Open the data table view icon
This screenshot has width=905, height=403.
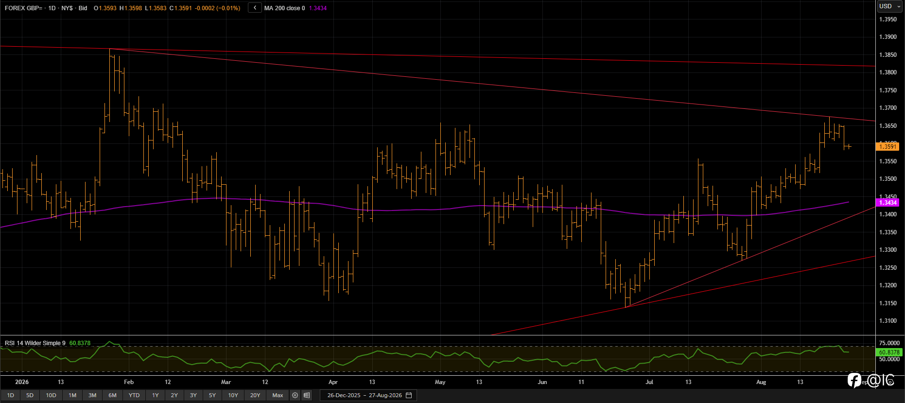click(307, 395)
